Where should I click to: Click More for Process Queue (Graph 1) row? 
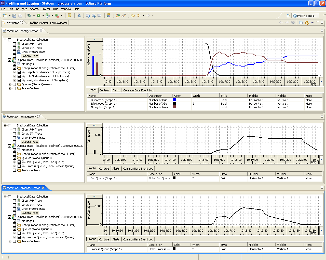[308, 249]
